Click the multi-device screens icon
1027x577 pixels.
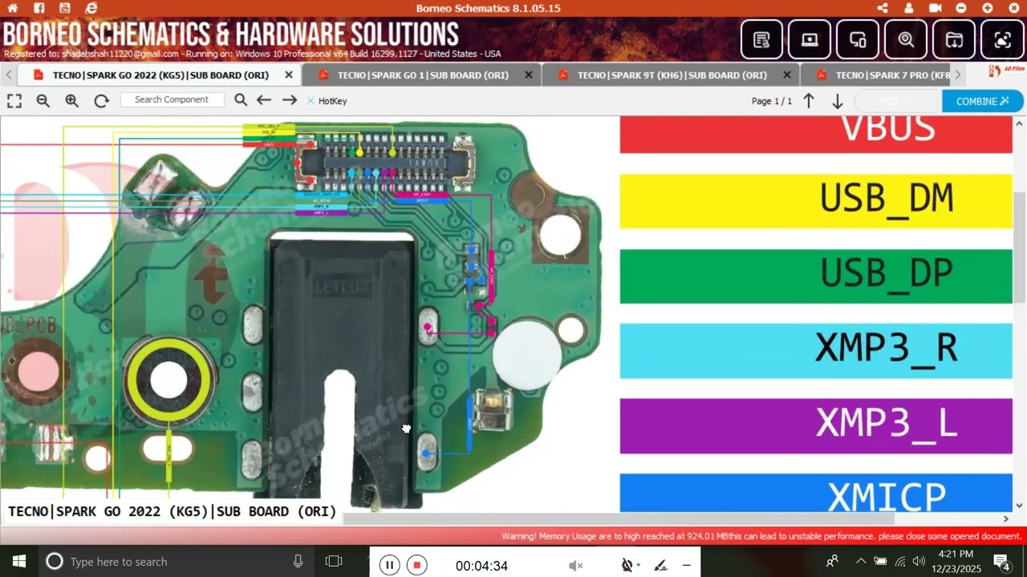click(858, 39)
